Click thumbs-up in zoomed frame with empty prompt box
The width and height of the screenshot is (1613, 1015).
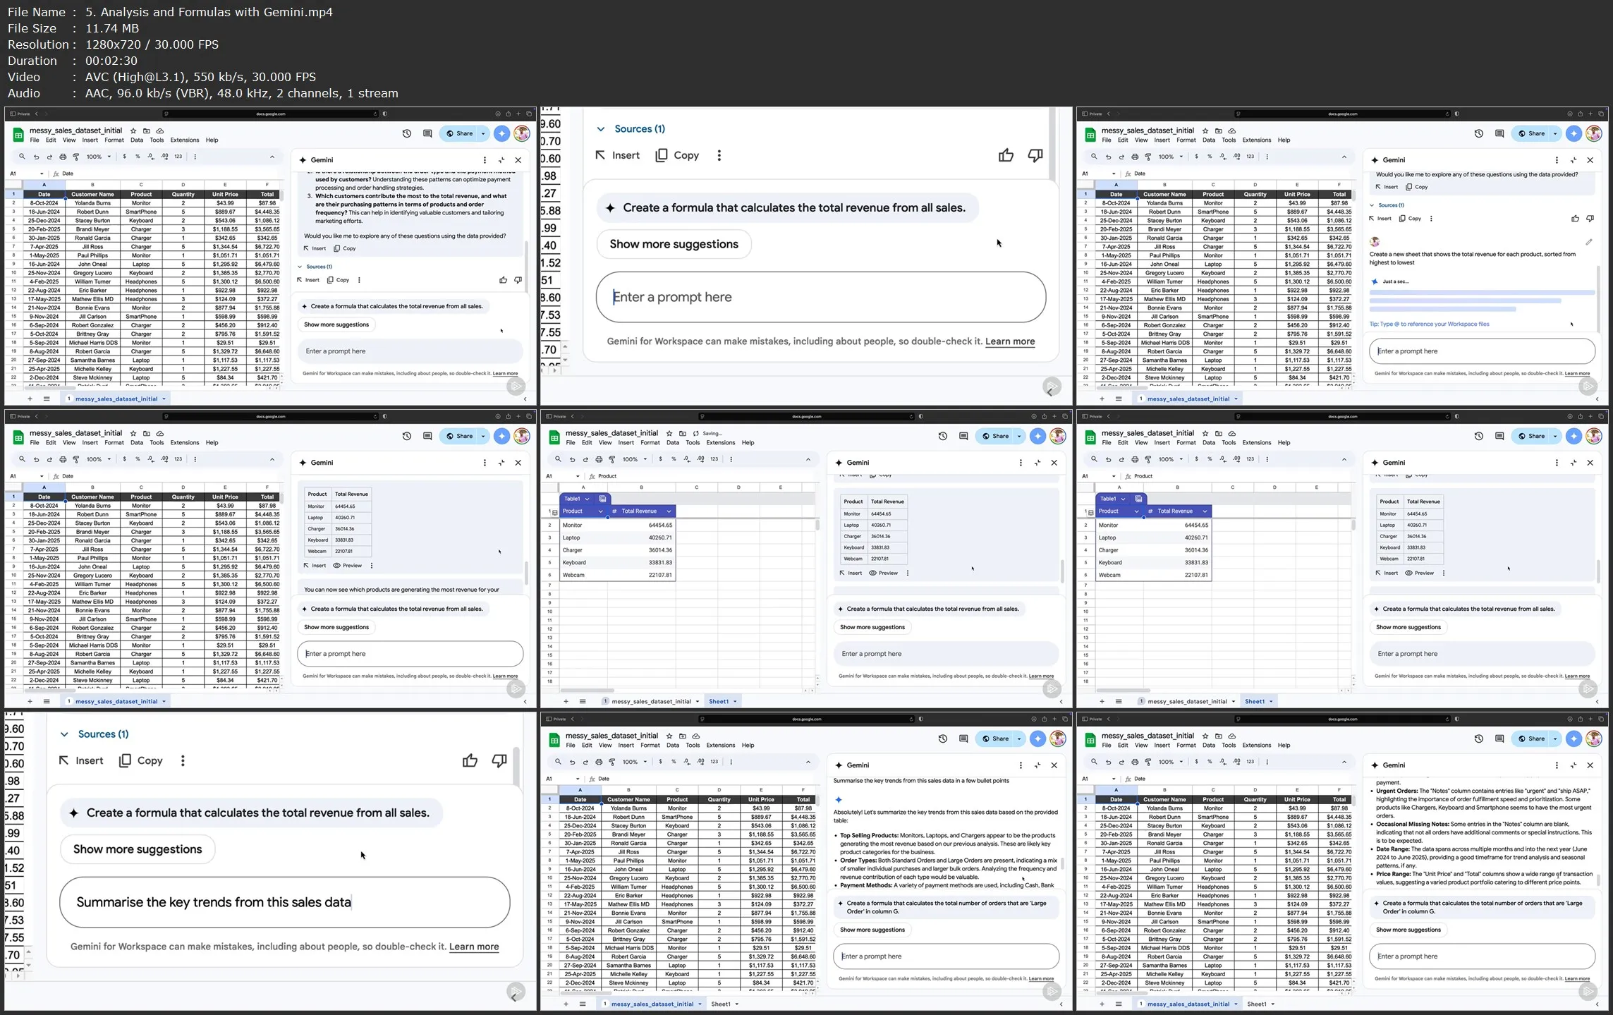(1006, 155)
